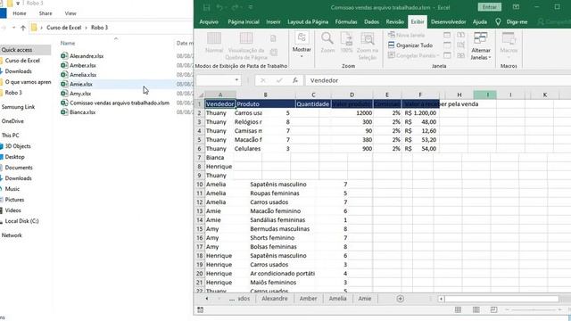Select Visualização da Quebra de Página view
This screenshot has width=571, height=321.
[246, 45]
